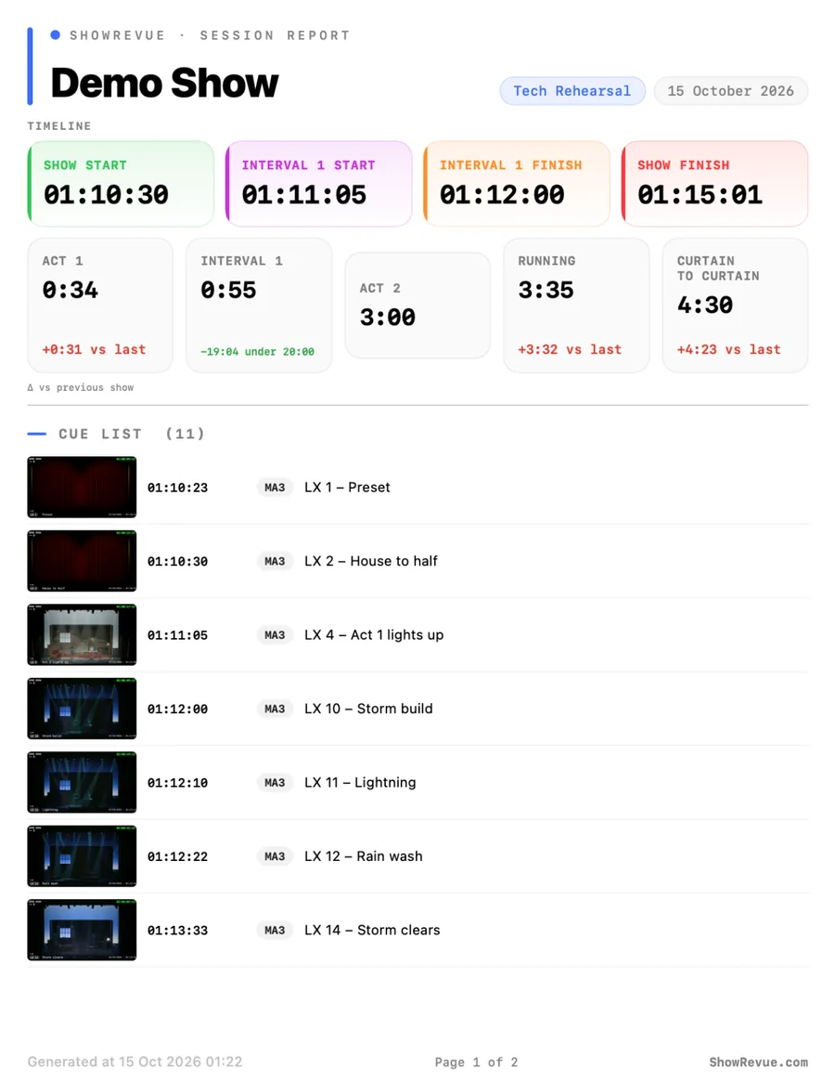Click timestamp 01:11:05 in cue list
Image resolution: width=835 pixels, height=1082 pixels.
[x=177, y=635]
